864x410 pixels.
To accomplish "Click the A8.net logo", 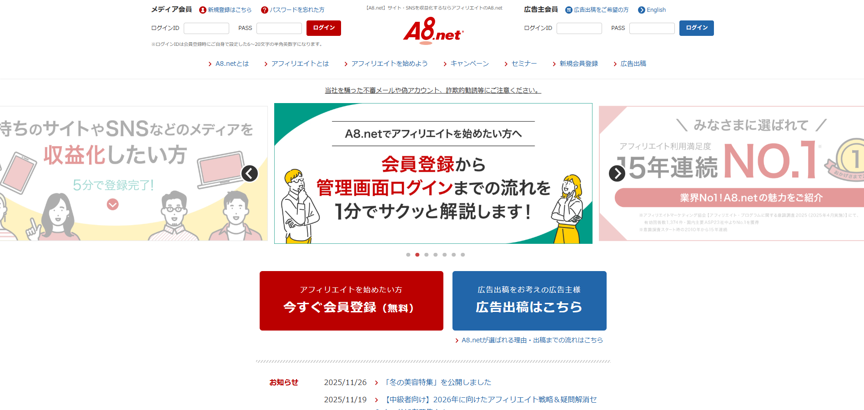I will pyautogui.click(x=433, y=30).
